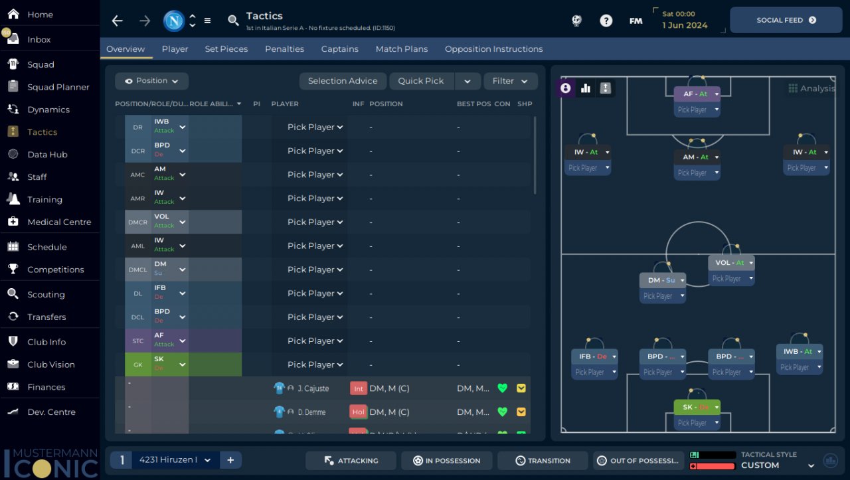Image resolution: width=850 pixels, height=480 pixels.
Task: Click the tactic slot number 1
Action: pyautogui.click(x=122, y=460)
